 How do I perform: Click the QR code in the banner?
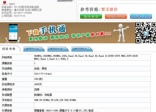coord(146,33)
